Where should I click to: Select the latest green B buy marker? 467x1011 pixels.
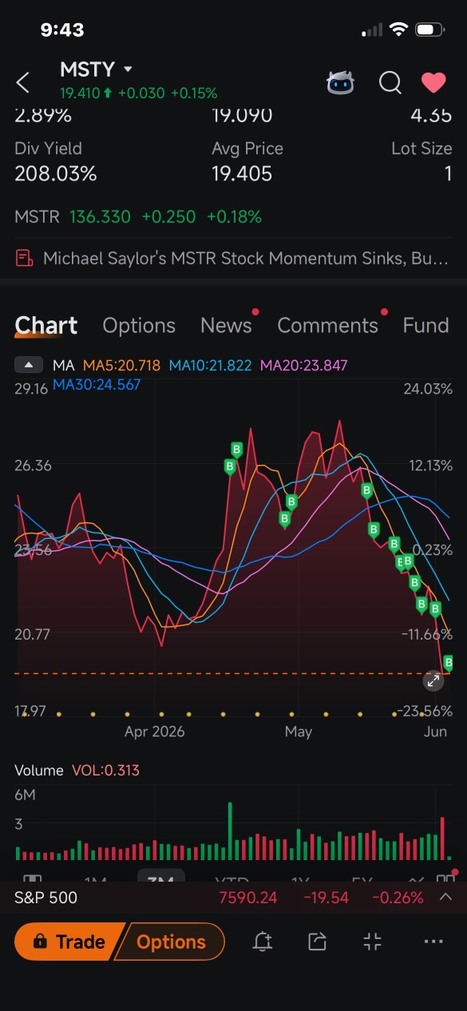pos(449,663)
